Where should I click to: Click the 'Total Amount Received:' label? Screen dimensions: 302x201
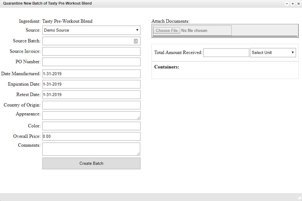(x=178, y=52)
